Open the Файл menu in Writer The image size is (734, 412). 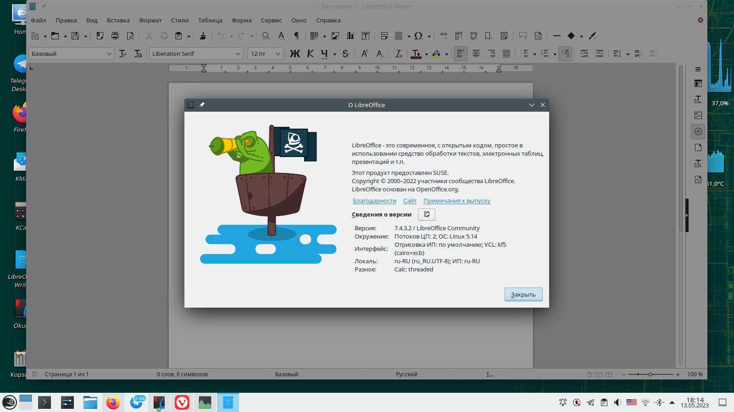(x=39, y=20)
